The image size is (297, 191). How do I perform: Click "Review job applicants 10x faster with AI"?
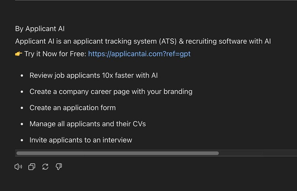click(94, 76)
